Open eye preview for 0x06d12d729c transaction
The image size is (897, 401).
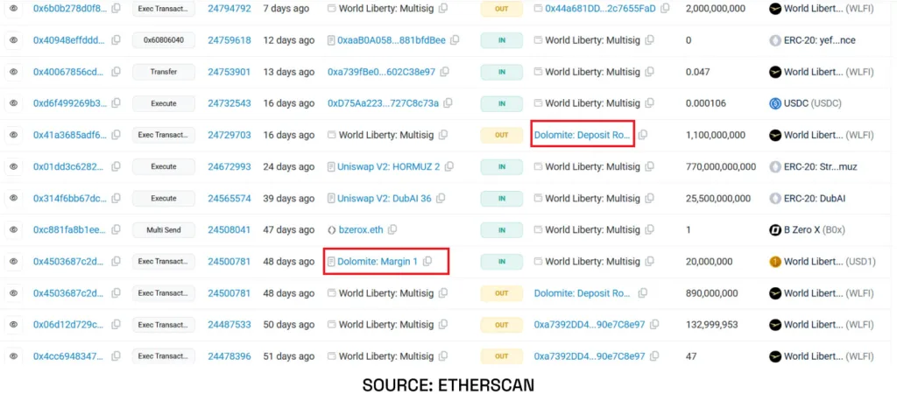pyautogui.click(x=13, y=324)
